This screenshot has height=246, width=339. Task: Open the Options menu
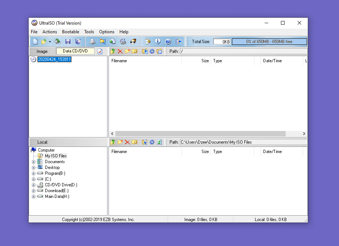(107, 32)
